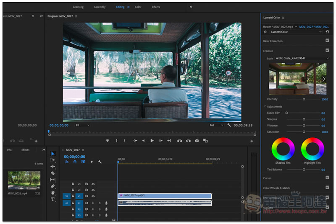Switch to the Color workspace tab
The height and width of the screenshot is (224, 336).
coord(138,7)
